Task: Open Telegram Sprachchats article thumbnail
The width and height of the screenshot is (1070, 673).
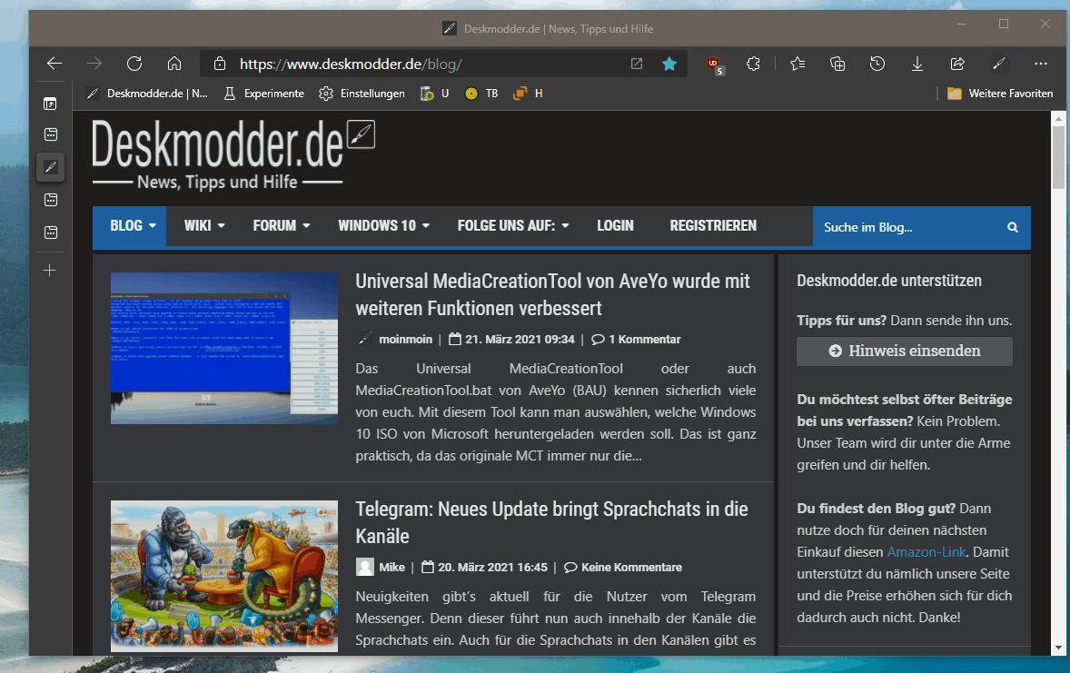Action: [224, 576]
